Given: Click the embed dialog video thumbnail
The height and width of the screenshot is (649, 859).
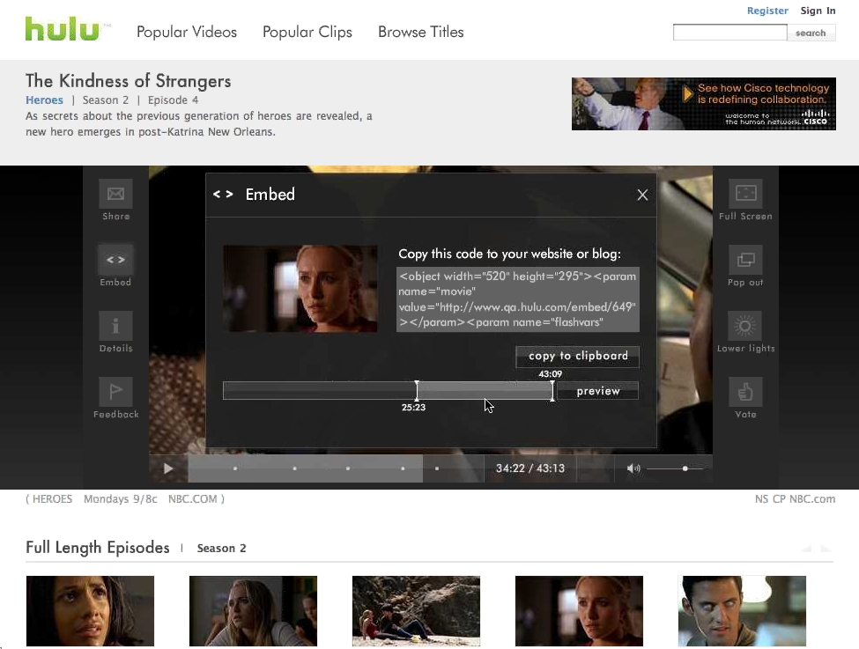Looking at the screenshot, I should pyautogui.click(x=300, y=289).
